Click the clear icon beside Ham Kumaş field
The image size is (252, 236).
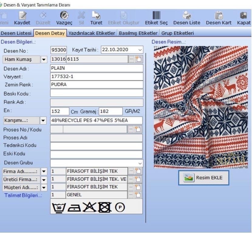[138, 59]
